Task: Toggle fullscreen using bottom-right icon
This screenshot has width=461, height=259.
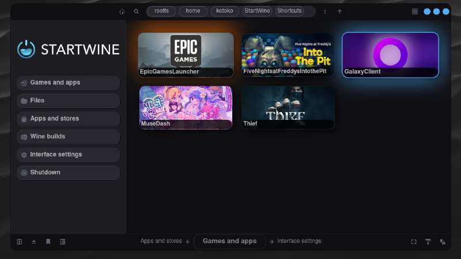Action: point(414,242)
